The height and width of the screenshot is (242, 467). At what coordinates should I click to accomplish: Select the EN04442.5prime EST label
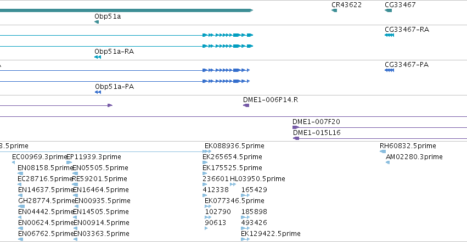point(46,212)
